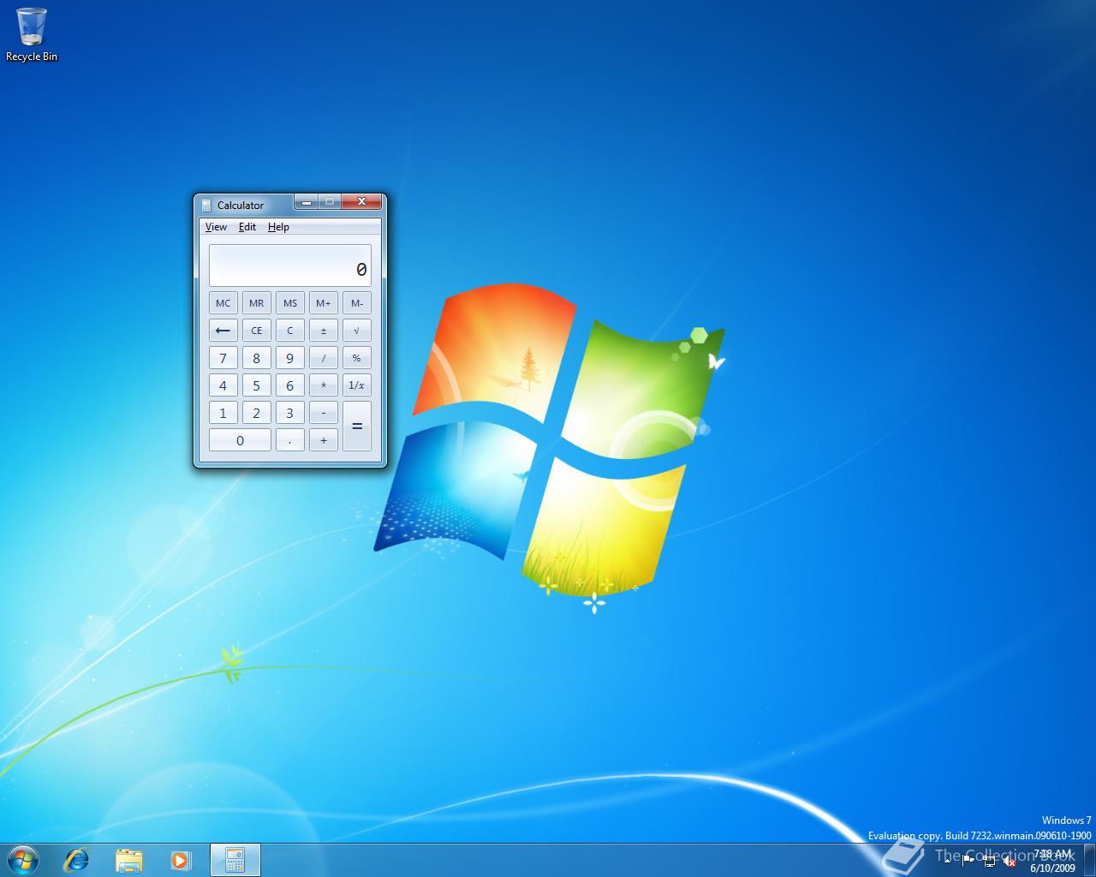Minimize the Calculator window
This screenshot has height=877, width=1096.
tap(307, 202)
